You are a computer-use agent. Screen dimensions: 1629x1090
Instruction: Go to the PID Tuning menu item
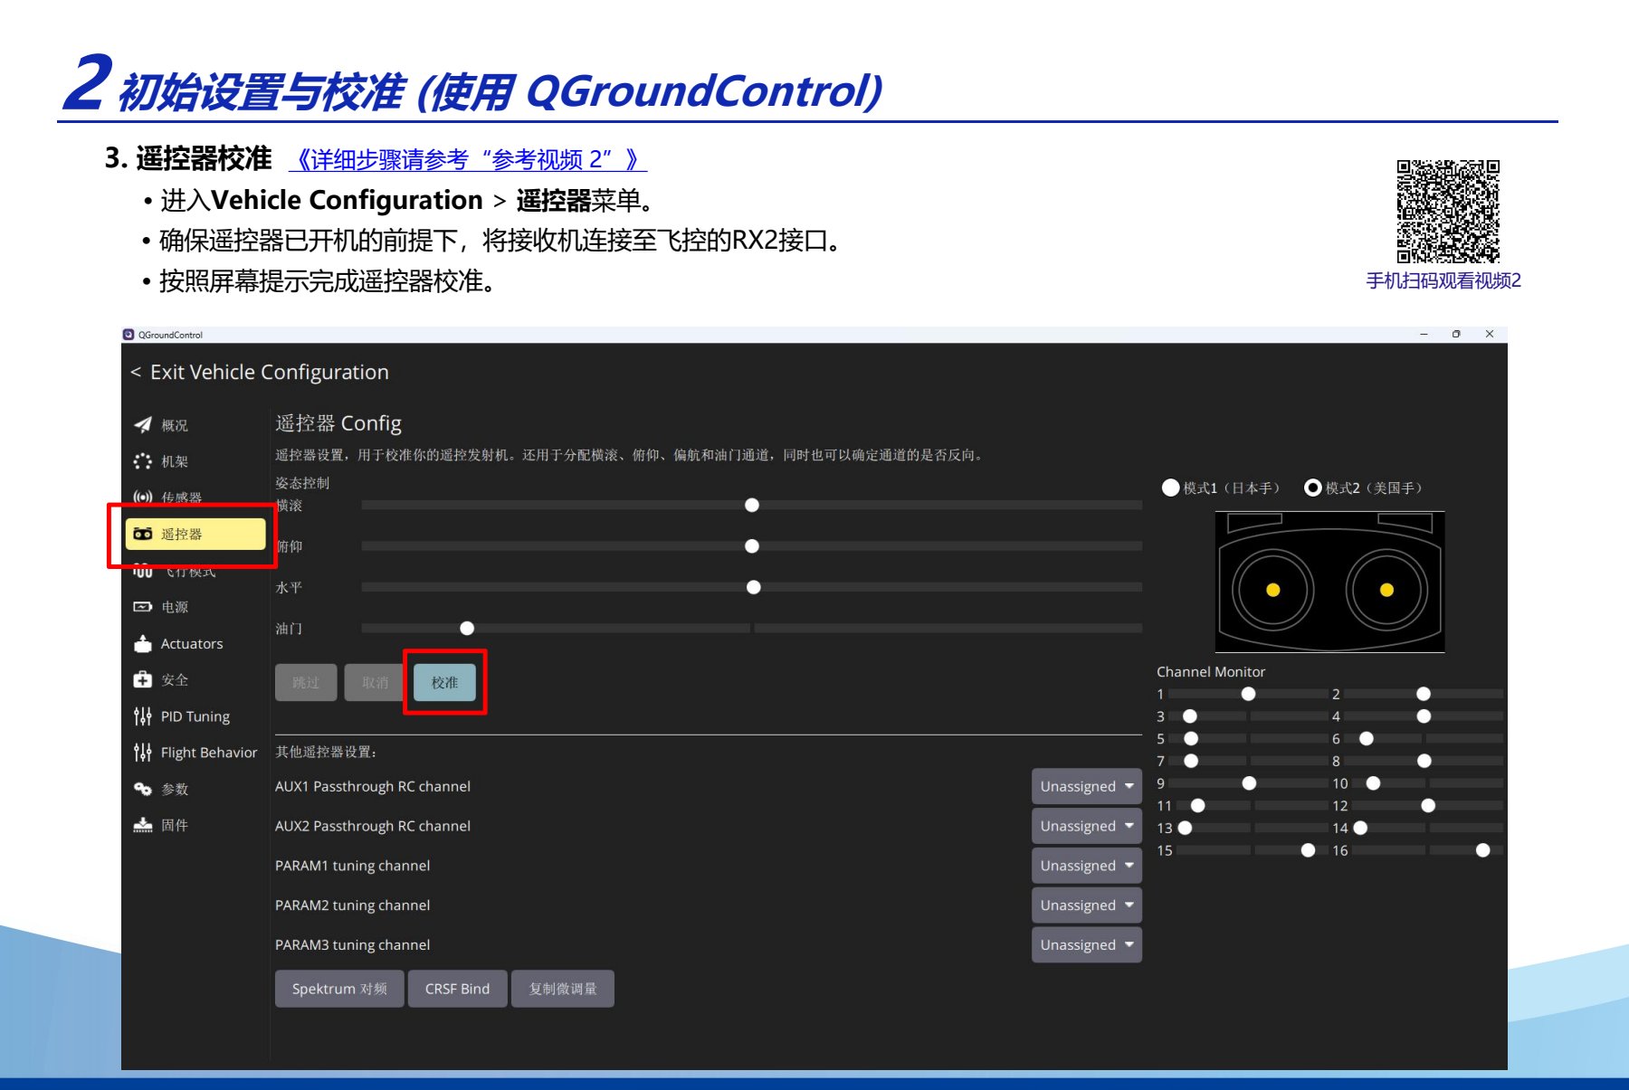point(195,716)
